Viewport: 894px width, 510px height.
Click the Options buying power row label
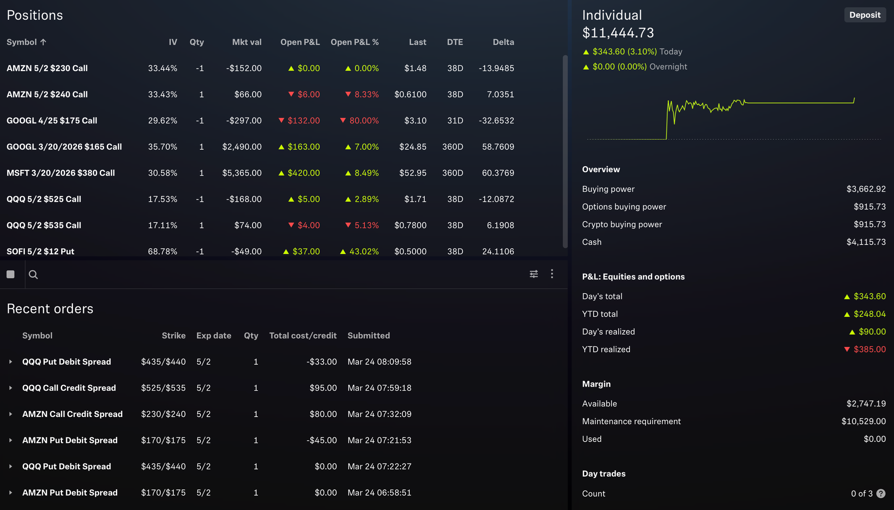624,207
